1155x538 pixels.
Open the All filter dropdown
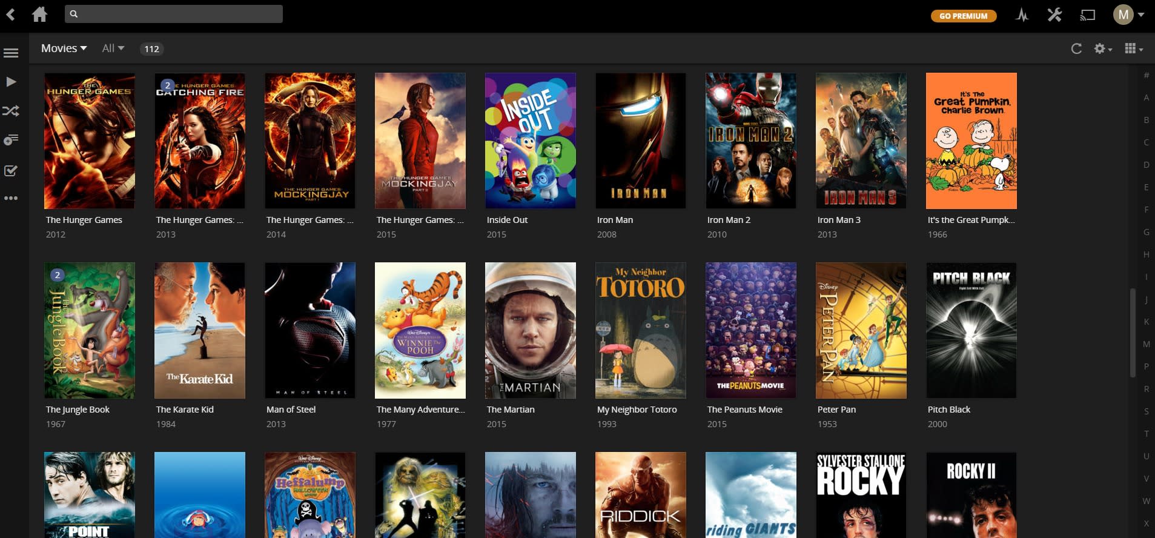113,48
